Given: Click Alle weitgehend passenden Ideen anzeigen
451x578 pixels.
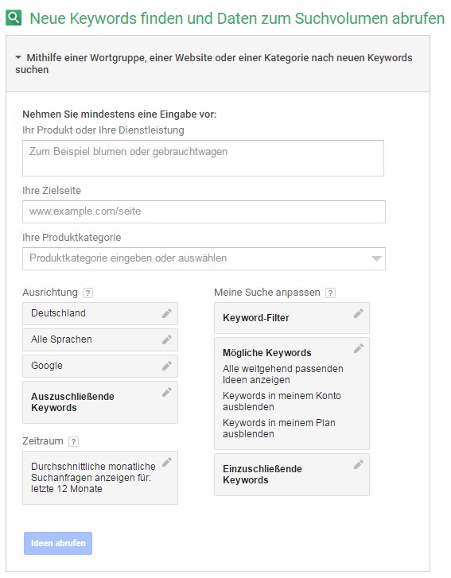Looking at the screenshot, I should [283, 374].
